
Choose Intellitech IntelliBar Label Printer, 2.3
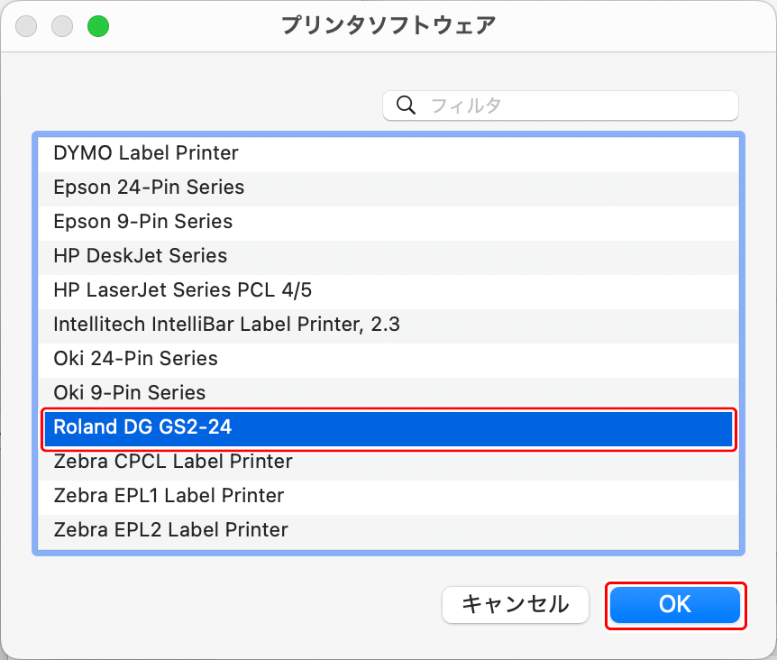[x=388, y=325]
